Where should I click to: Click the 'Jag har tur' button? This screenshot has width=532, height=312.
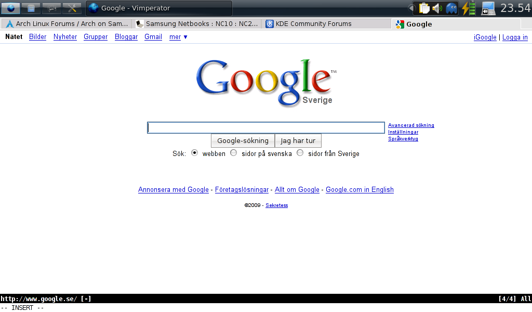[298, 141]
